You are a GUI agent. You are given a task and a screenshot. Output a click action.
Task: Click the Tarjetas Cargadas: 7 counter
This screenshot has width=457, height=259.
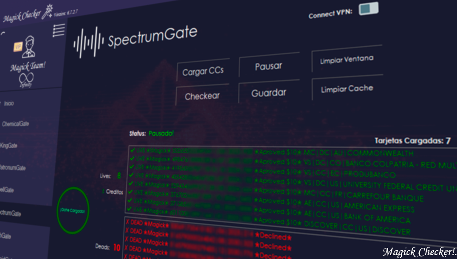[x=413, y=141]
